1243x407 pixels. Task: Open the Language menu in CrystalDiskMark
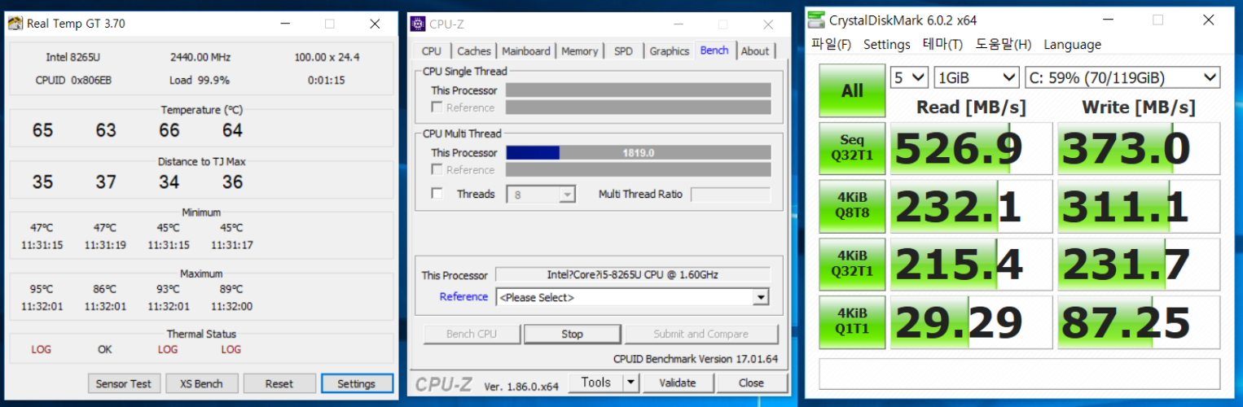(x=1073, y=44)
